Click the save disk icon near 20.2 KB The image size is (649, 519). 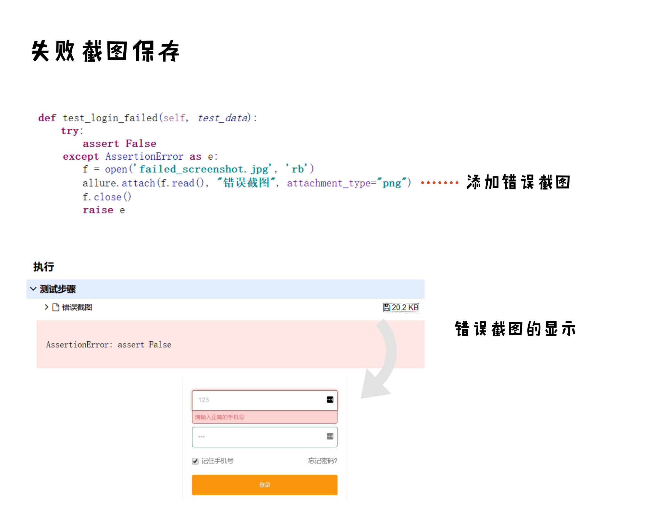[386, 307]
